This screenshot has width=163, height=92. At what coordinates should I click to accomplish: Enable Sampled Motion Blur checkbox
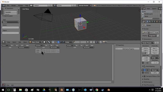pos(145,76)
